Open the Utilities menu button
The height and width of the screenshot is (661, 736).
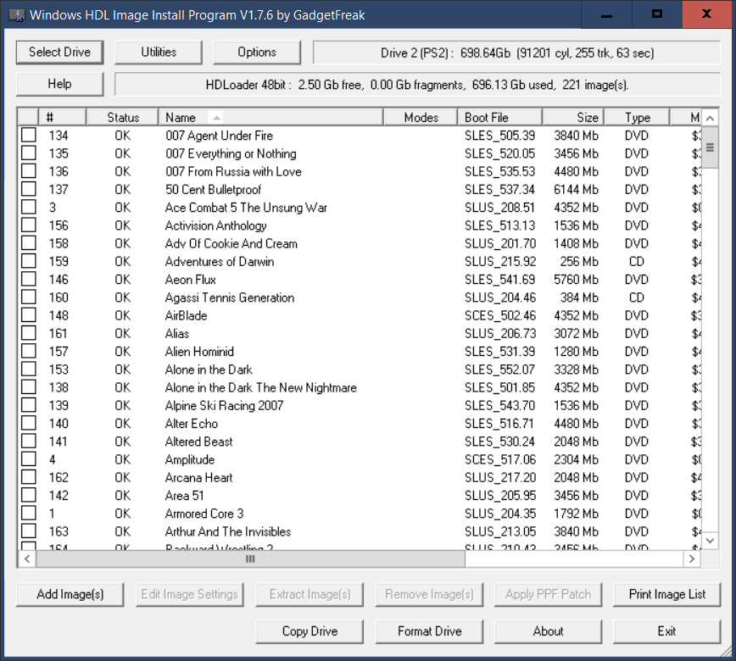point(159,52)
